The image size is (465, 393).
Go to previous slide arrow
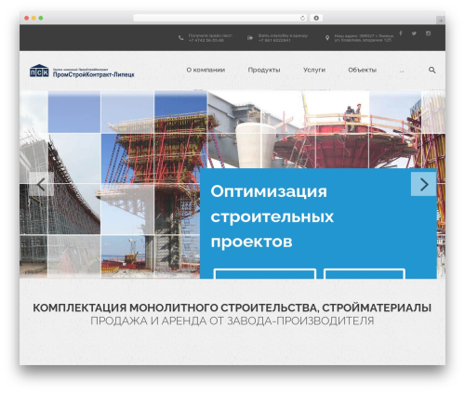click(x=41, y=184)
